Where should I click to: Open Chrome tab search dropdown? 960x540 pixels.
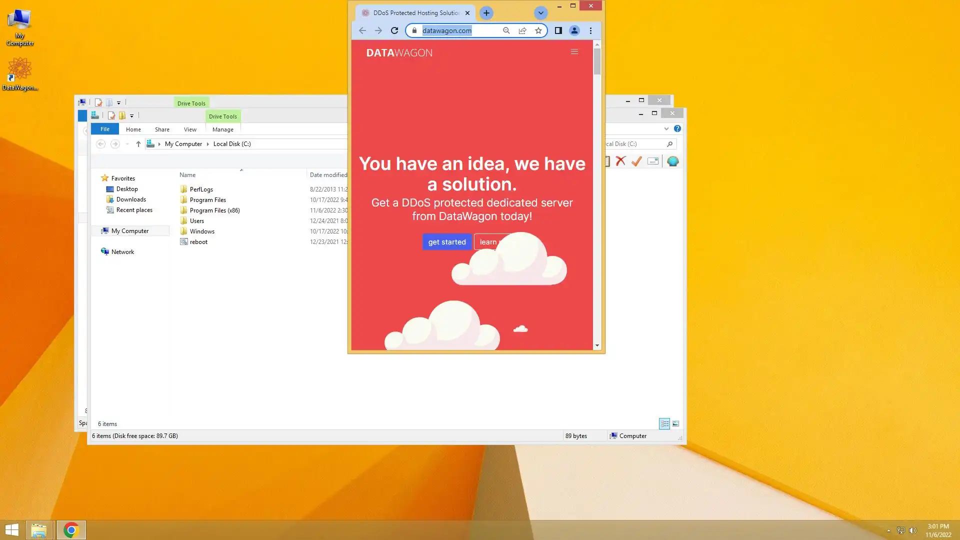click(x=540, y=13)
